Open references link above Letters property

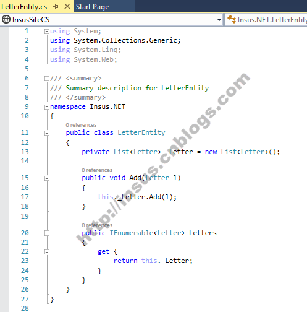click(97, 225)
